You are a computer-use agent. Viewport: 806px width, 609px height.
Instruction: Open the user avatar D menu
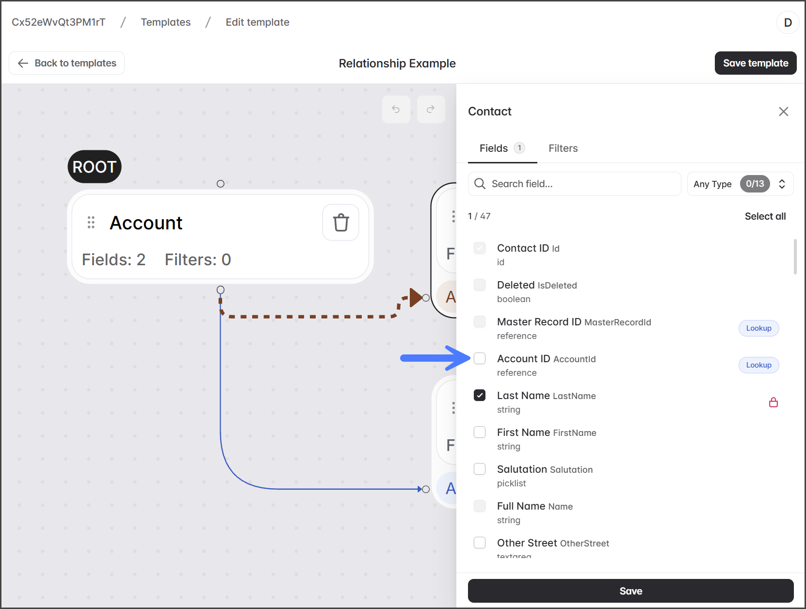788,22
